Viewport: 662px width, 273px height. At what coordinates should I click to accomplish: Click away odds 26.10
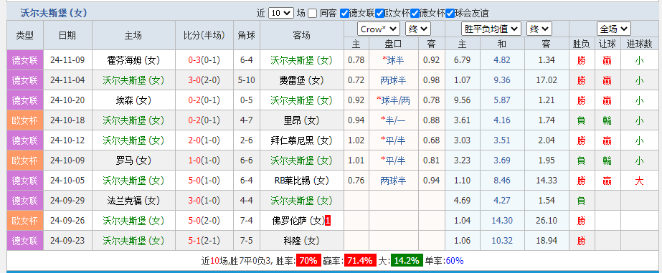click(x=547, y=221)
